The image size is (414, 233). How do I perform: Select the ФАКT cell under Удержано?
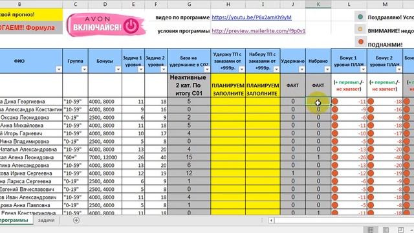click(293, 85)
